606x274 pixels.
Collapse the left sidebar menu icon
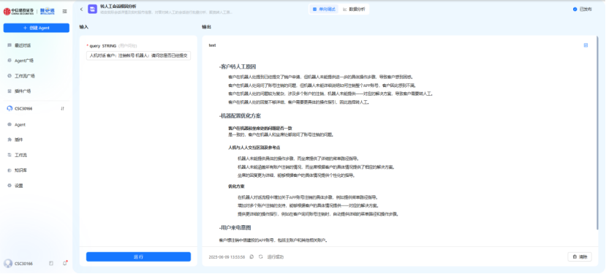[64, 12]
